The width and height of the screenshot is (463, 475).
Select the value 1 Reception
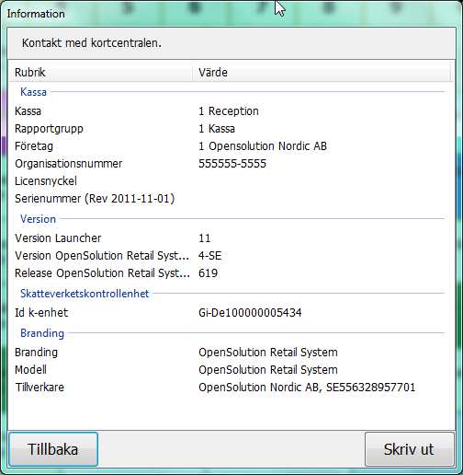pyautogui.click(x=229, y=111)
